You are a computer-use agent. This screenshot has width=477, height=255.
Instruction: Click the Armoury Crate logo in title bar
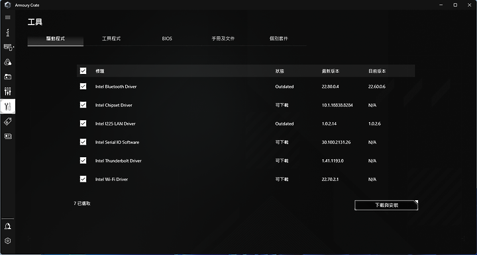click(7, 5)
